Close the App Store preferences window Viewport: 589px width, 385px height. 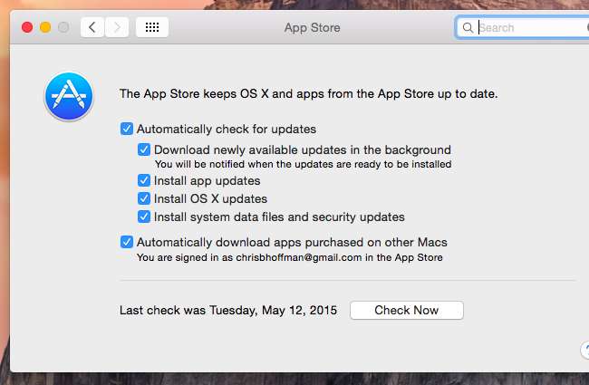click(27, 27)
